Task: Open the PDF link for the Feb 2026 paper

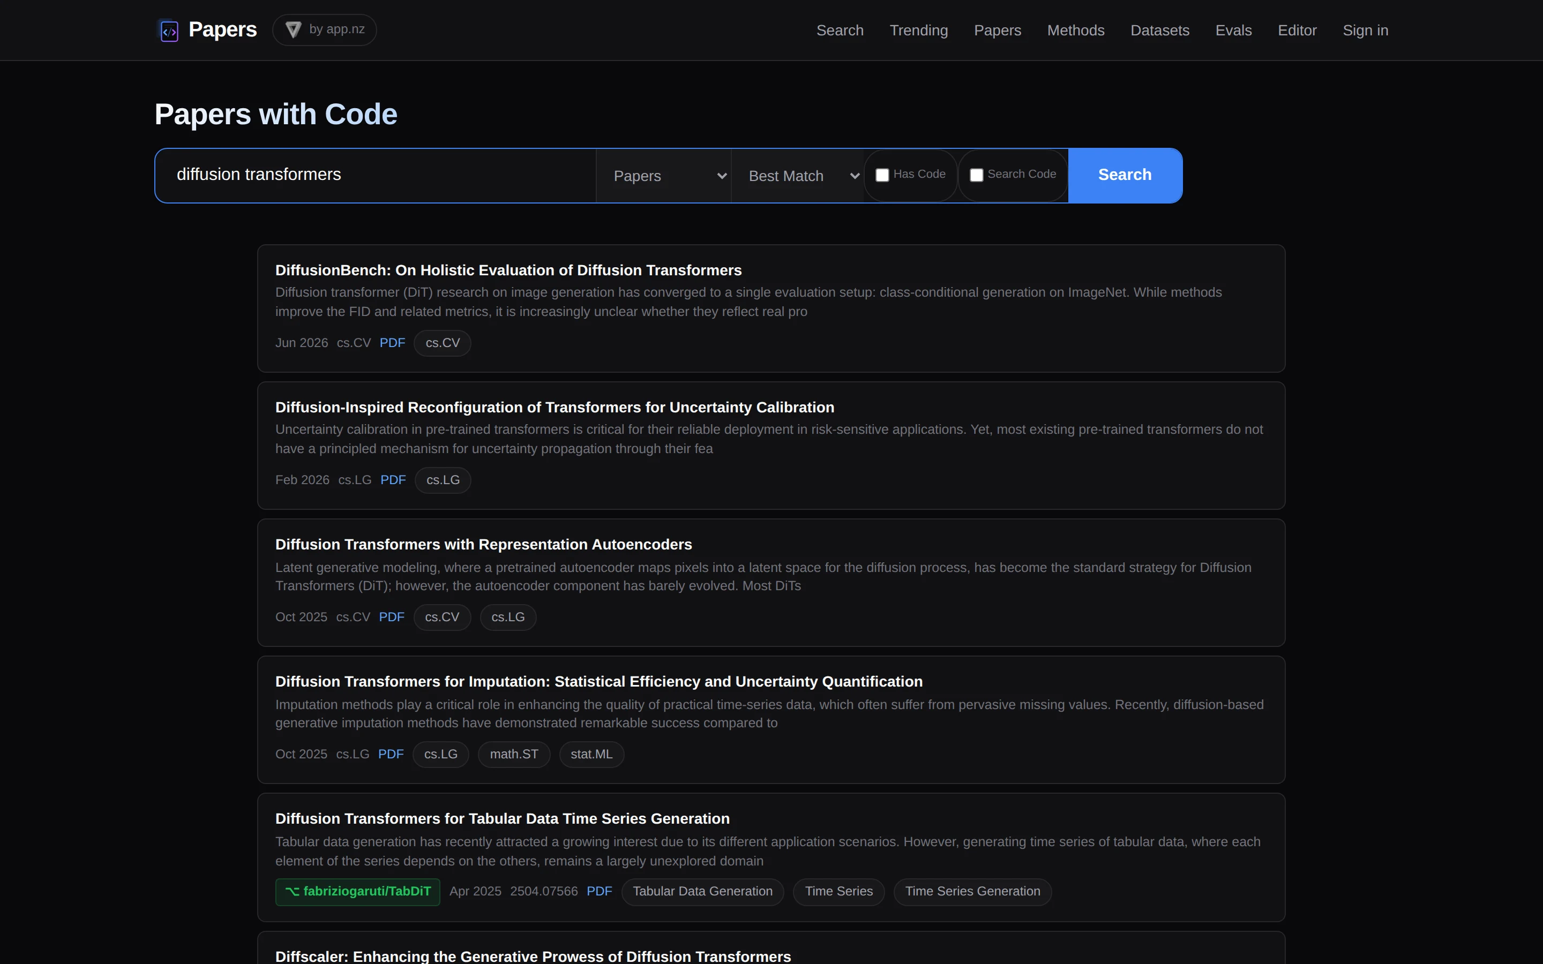Action: [393, 480]
